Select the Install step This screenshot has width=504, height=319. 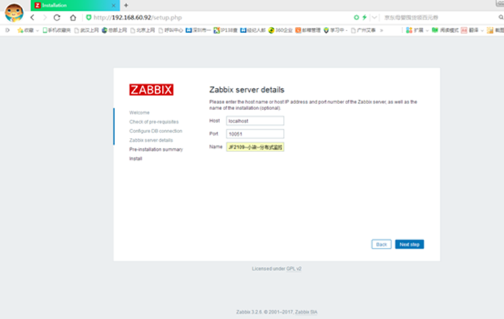click(x=135, y=159)
